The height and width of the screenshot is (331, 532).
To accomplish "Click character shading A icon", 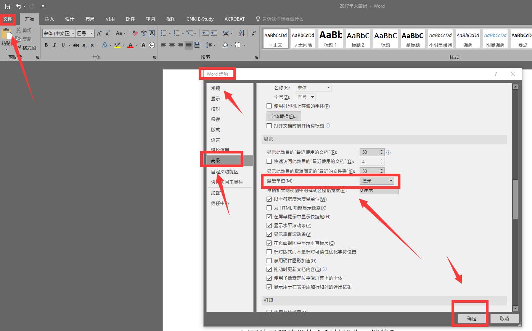I will pos(143,45).
